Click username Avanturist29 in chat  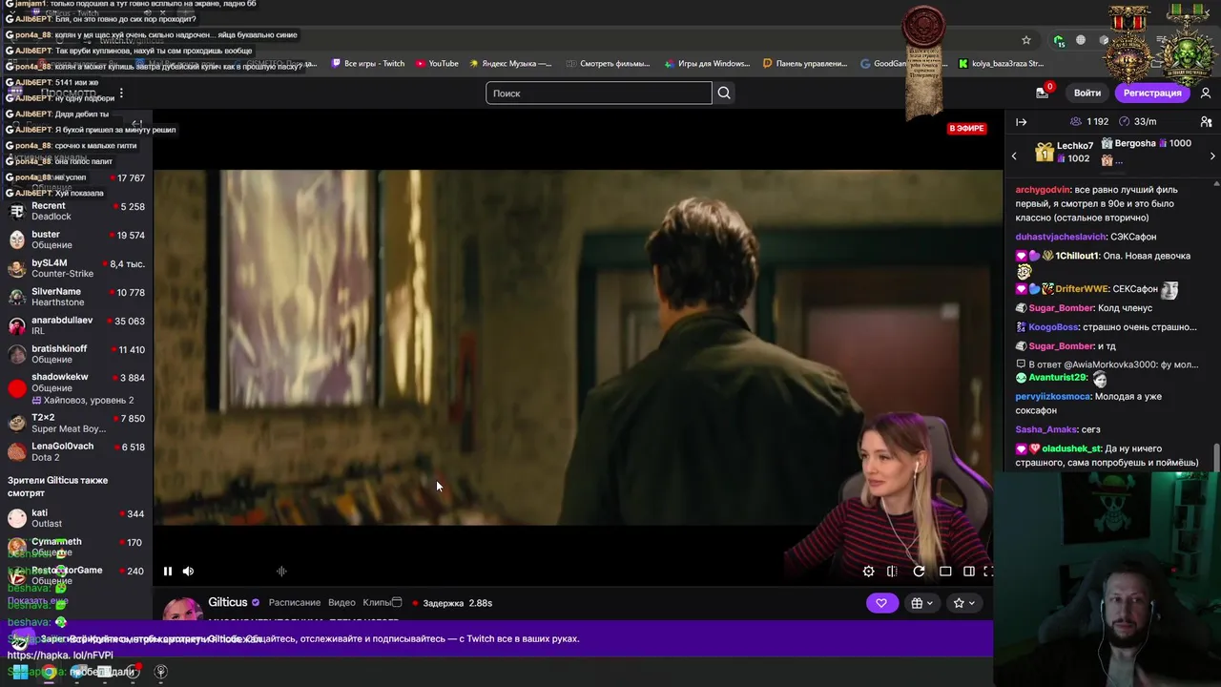[x=1058, y=378]
